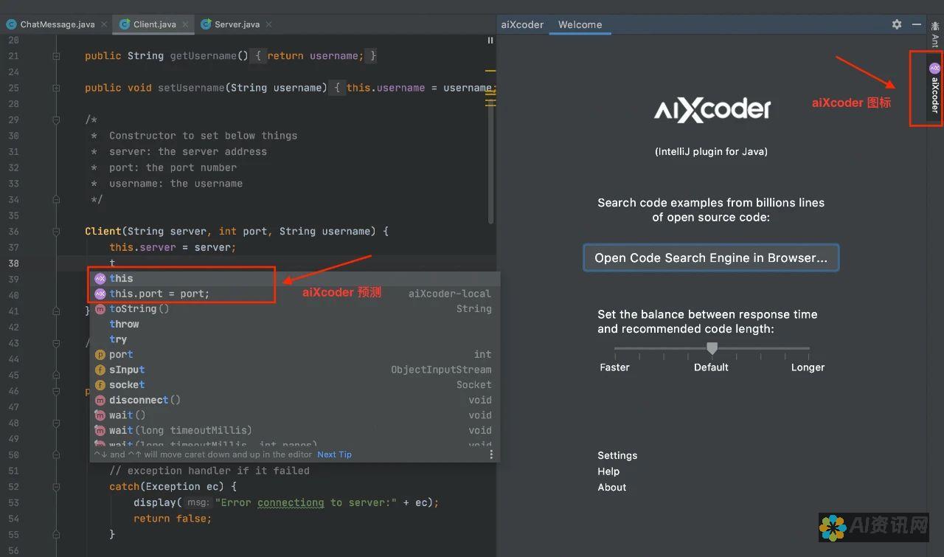This screenshot has height=557, width=944.
Task: Select the disconnect() method completion
Action: [x=295, y=400]
